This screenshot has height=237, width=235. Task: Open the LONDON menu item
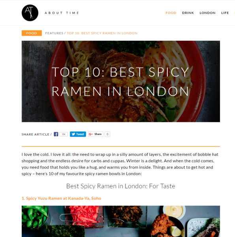(207, 13)
